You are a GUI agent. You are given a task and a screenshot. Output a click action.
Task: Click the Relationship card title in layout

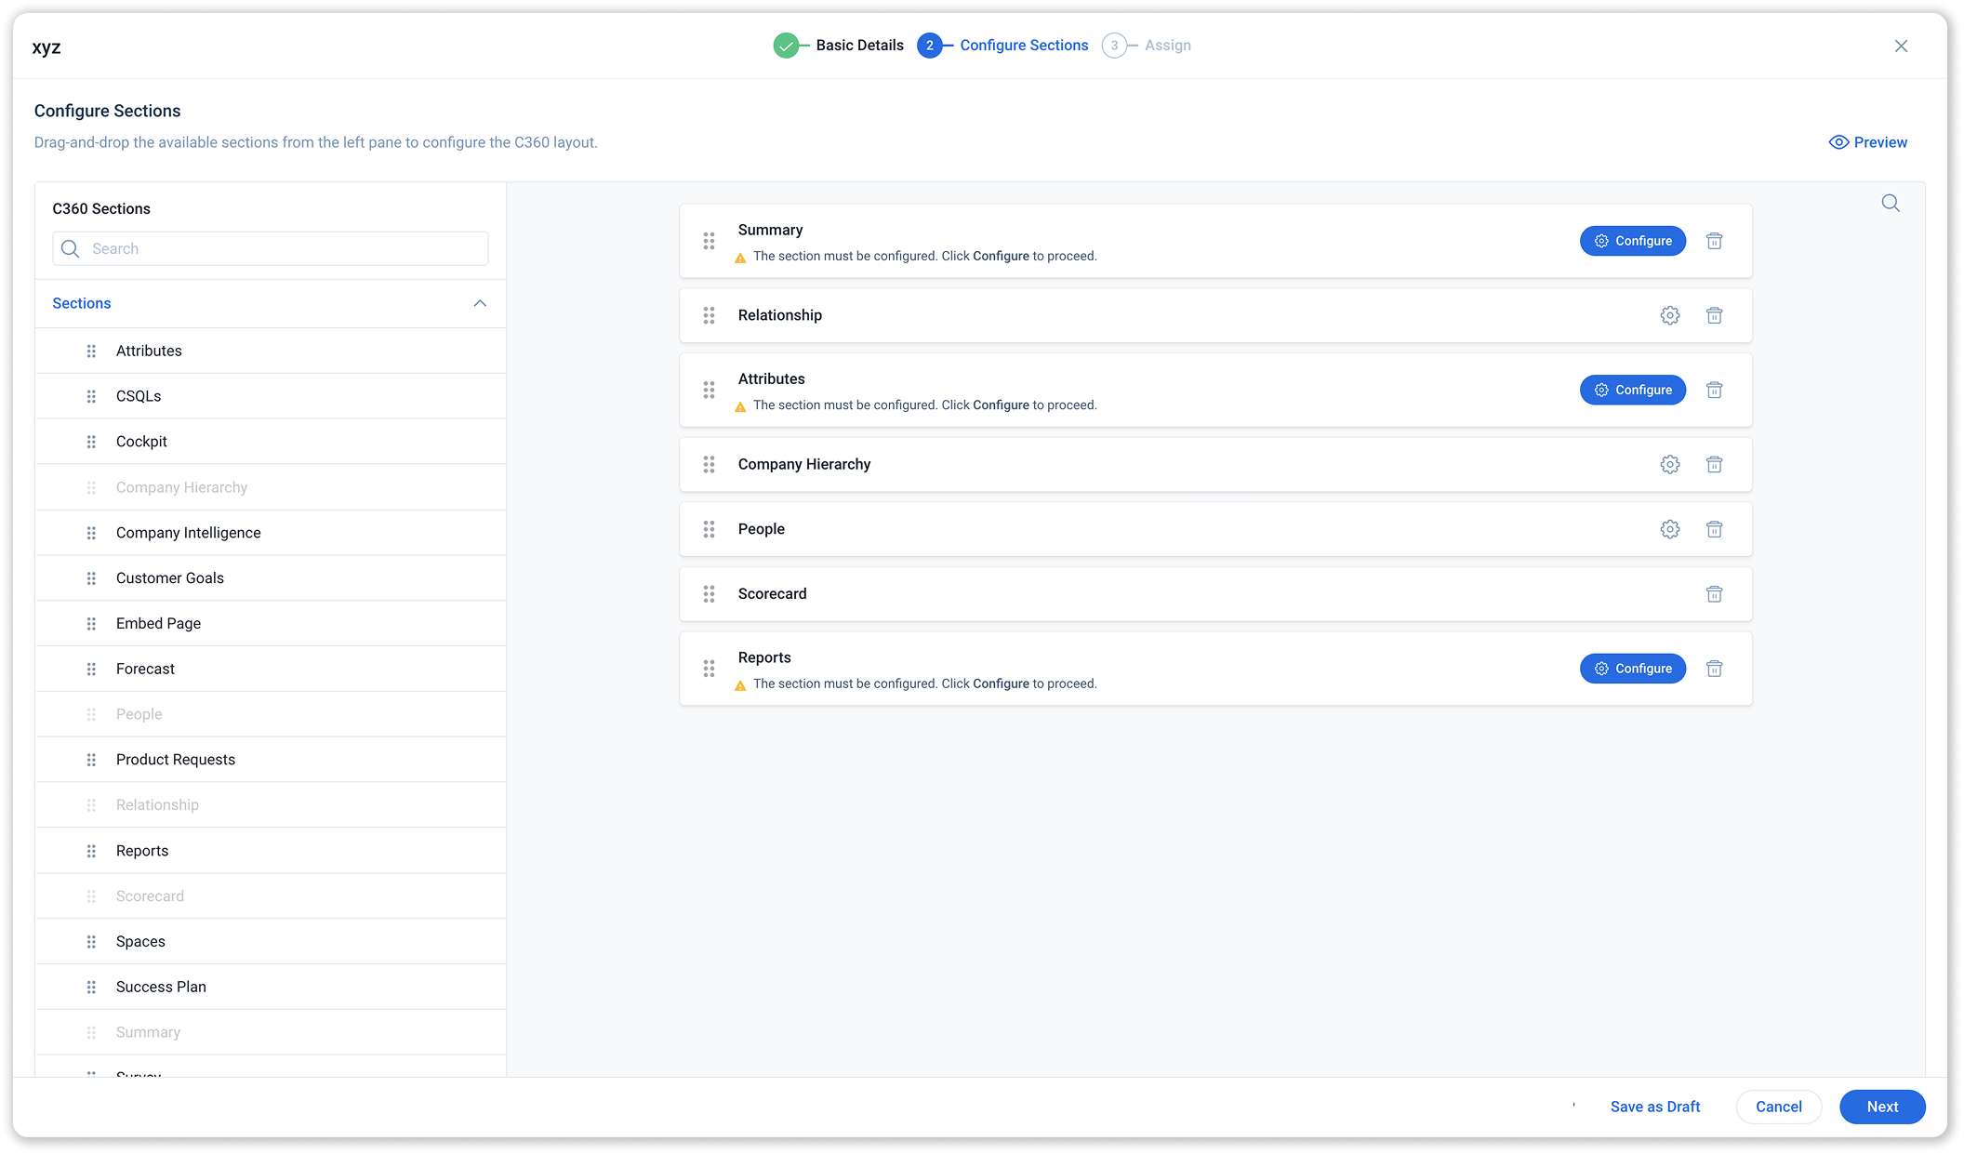[x=779, y=315]
